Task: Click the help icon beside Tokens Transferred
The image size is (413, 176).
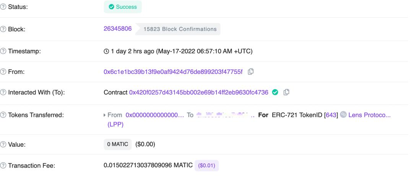Action: pos(3,115)
